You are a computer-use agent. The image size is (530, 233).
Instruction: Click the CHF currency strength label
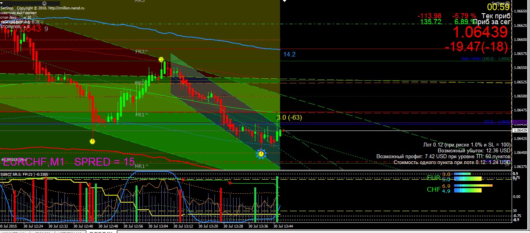click(x=434, y=189)
